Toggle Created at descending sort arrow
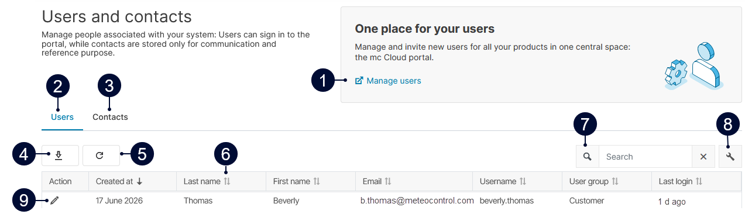 pos(139,182)
